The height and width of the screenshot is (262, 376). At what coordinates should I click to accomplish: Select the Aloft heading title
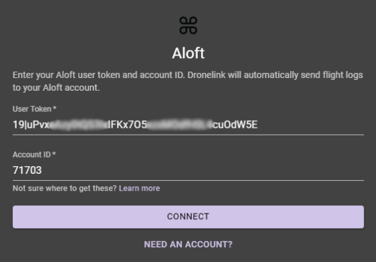pos(188,53)
